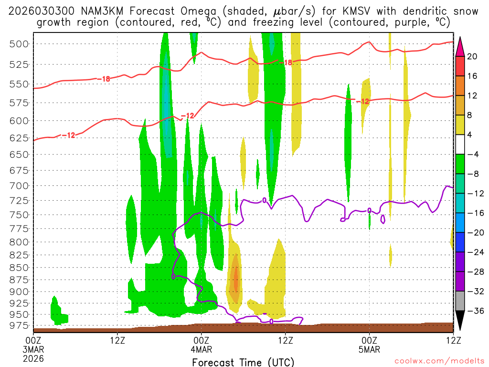Click the black arrow at colorbar bottom

coord(460,320)
